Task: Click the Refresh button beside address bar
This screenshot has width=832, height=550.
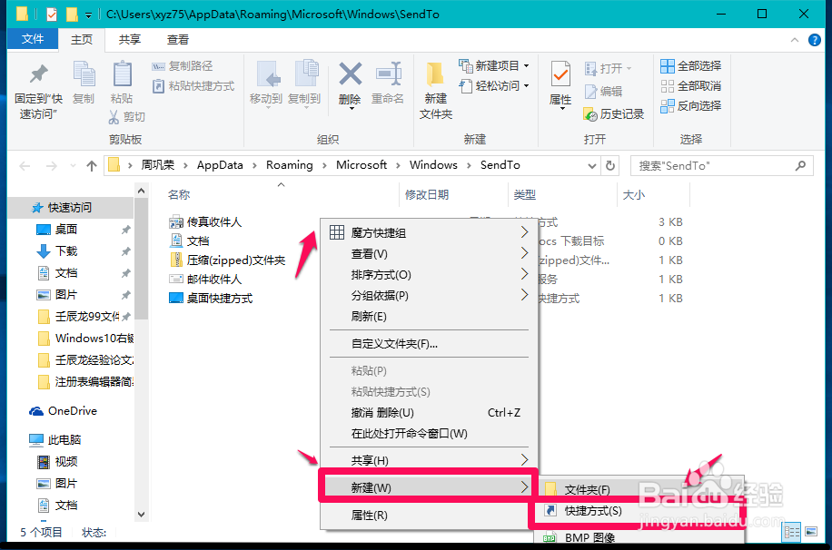Action: (610, 165)
